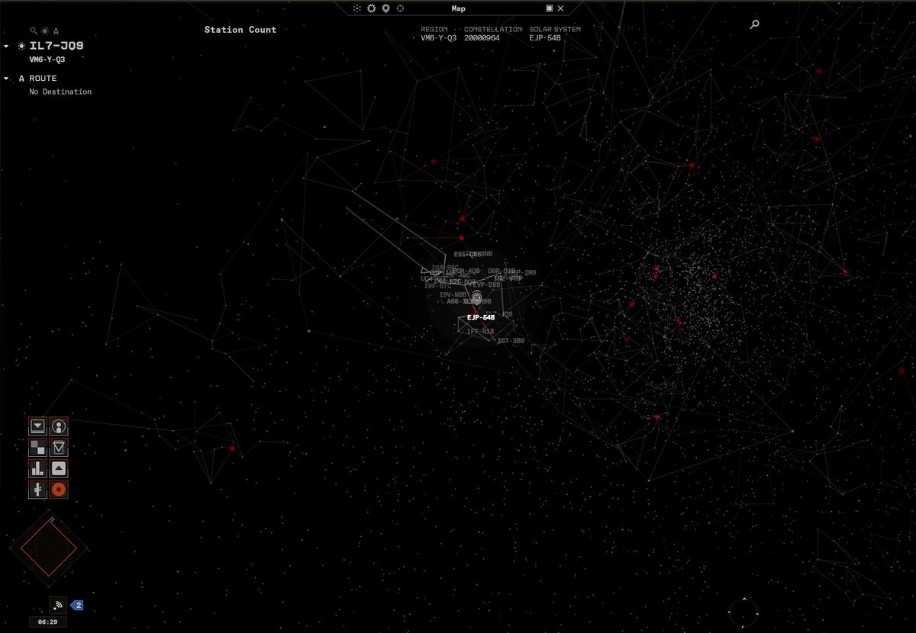Screen dimensions: 916x633
Task: Click the A icon beside ROUTE
Action: tap(21, 79)
